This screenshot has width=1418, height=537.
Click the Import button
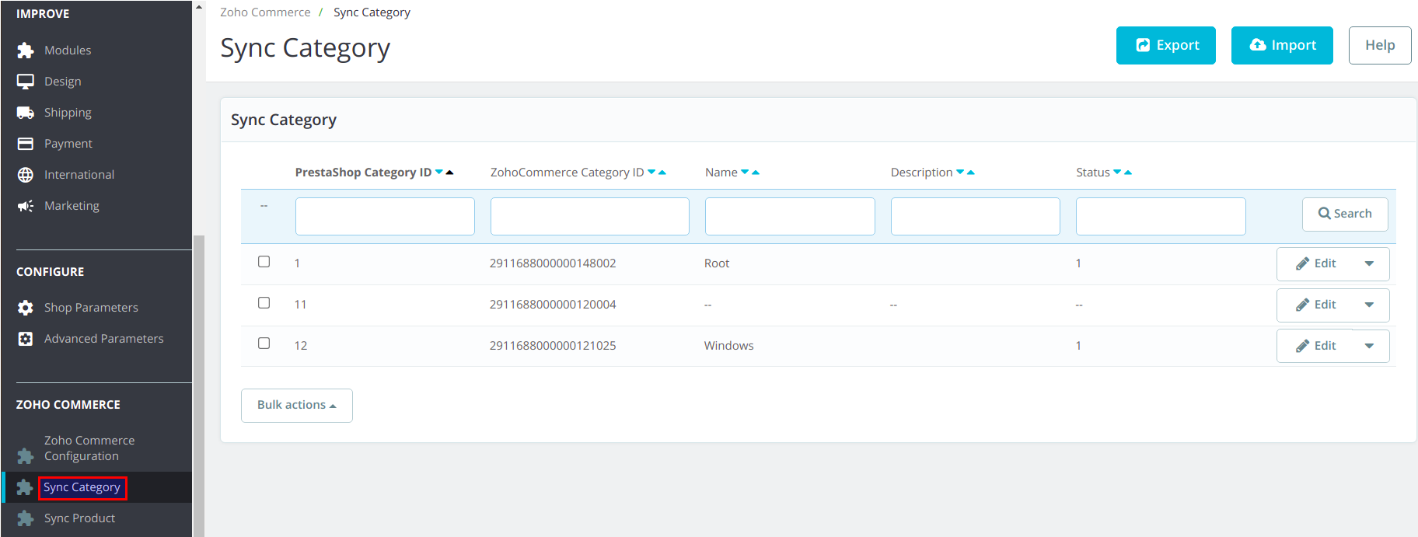(1282, 46)
